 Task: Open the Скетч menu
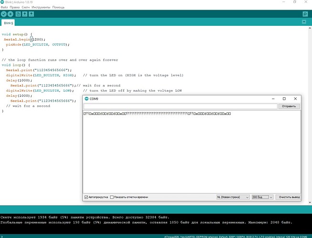point(26,7)
